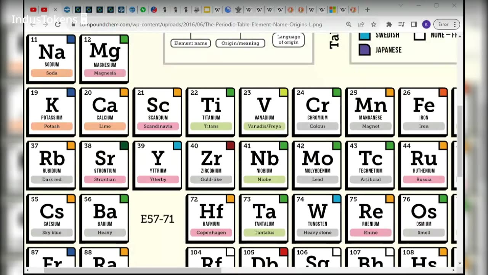488x275 pixels.
Task: Click the Tungsten W element tile
Action: click(x=317, y=218)
